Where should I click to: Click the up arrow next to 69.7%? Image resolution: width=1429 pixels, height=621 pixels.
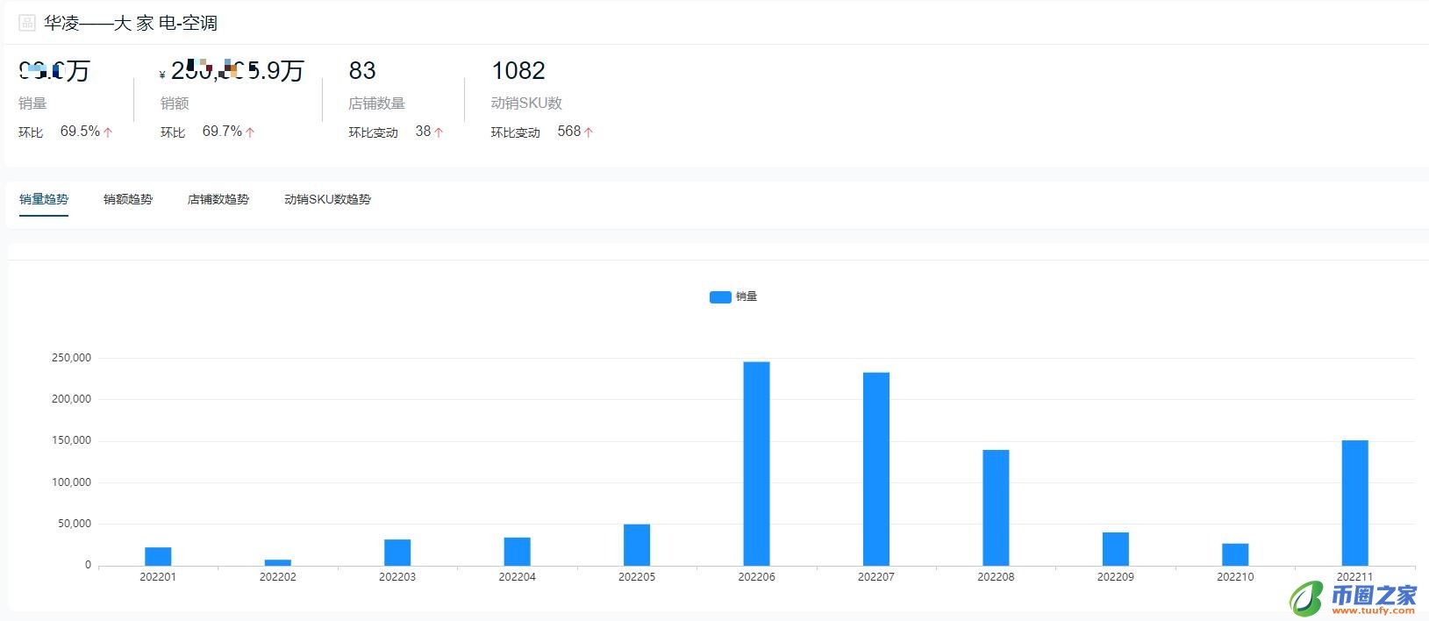click(250, 132)
